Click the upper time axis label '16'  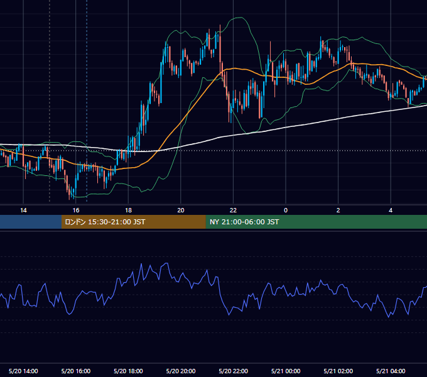76,210
